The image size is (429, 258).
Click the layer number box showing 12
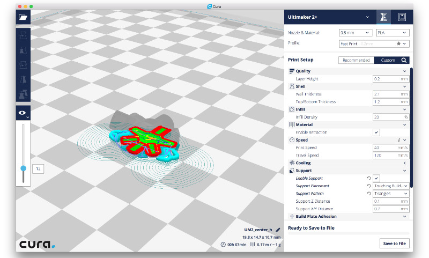(x=38, y=169)
